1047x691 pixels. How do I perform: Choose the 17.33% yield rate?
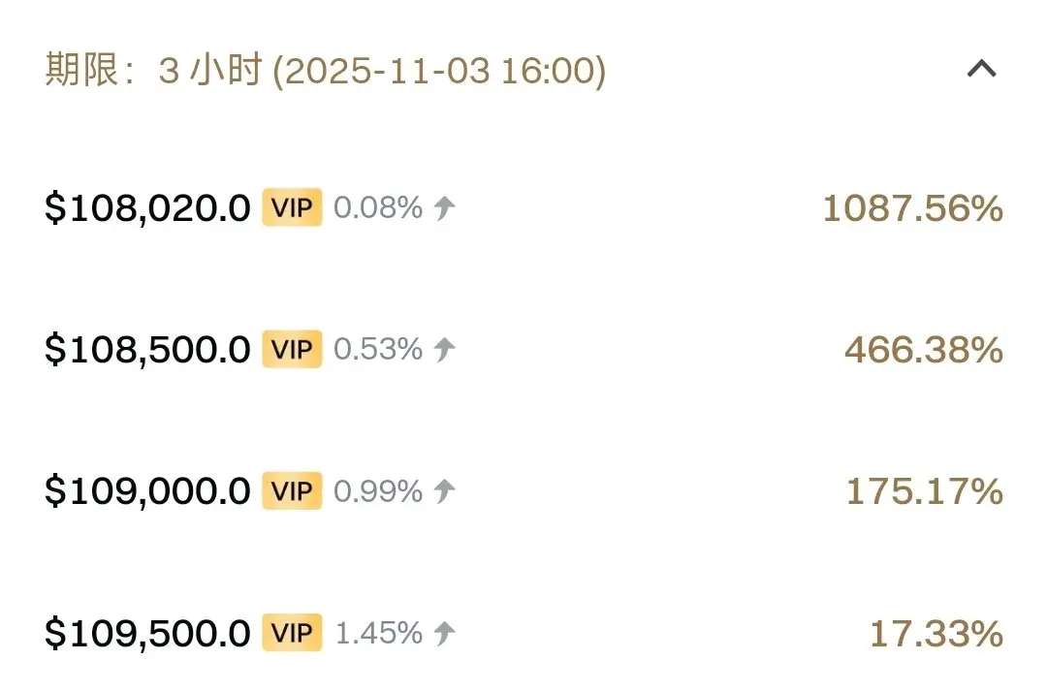[x=936, y=634]
